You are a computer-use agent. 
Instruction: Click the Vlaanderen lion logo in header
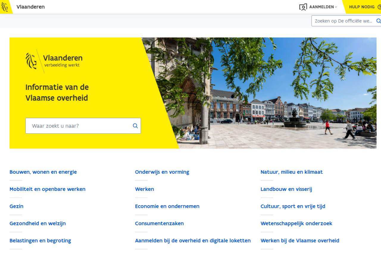(5, 7)
